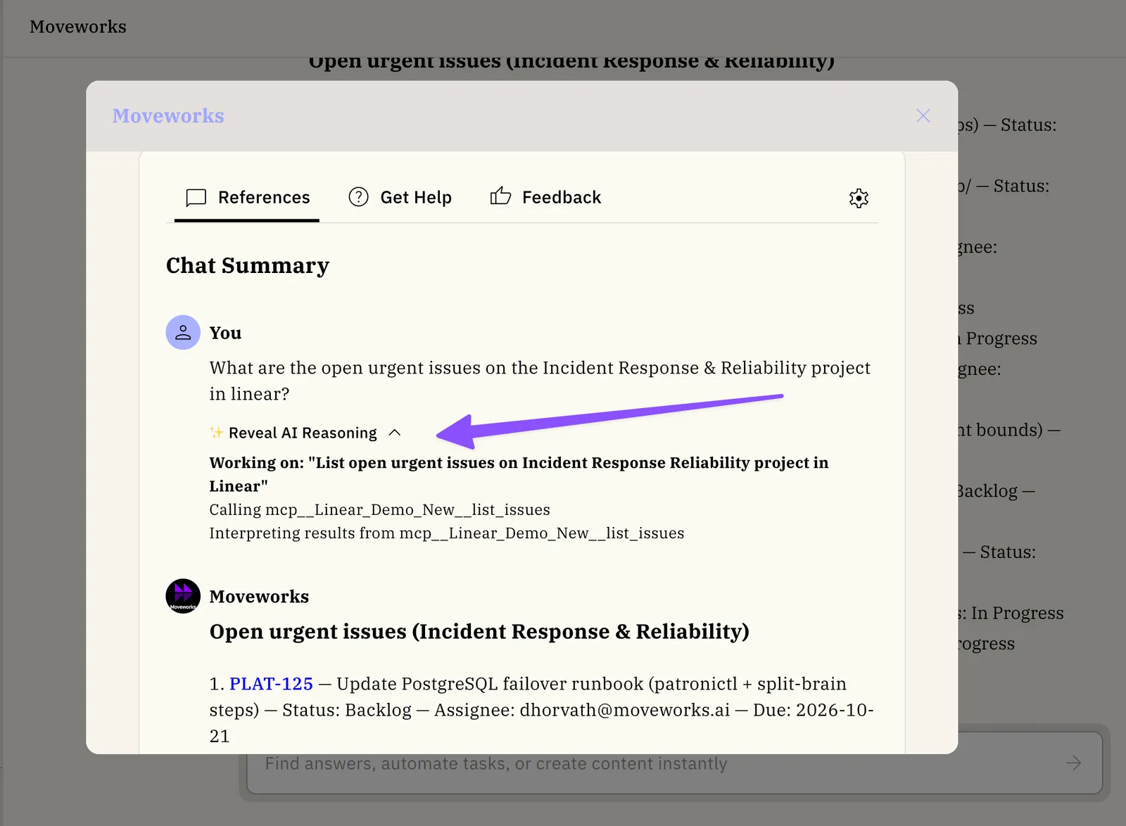Click the Chat Summary heading
Image resolution: width=1126 pixels, height=826 pixels.
point(248,265)
